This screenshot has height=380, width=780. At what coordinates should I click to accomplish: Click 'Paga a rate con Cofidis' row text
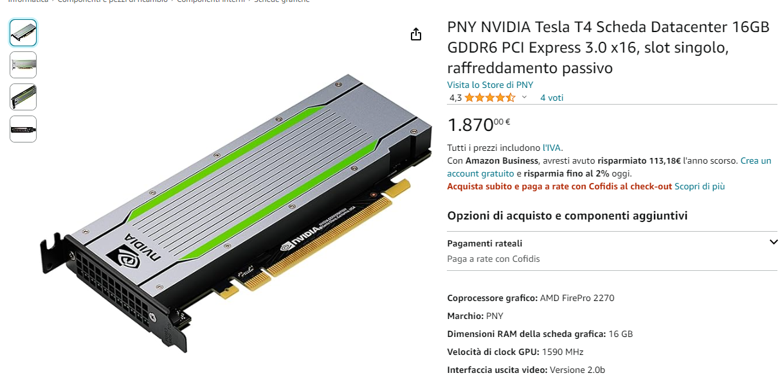point(493,259)
